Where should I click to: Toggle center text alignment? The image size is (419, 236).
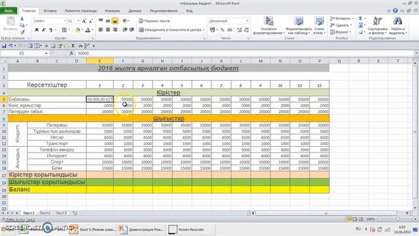pyautogui.click(x=107, y=29)
